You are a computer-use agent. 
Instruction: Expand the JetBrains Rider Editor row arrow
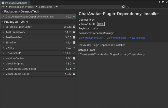coord(3,27)
